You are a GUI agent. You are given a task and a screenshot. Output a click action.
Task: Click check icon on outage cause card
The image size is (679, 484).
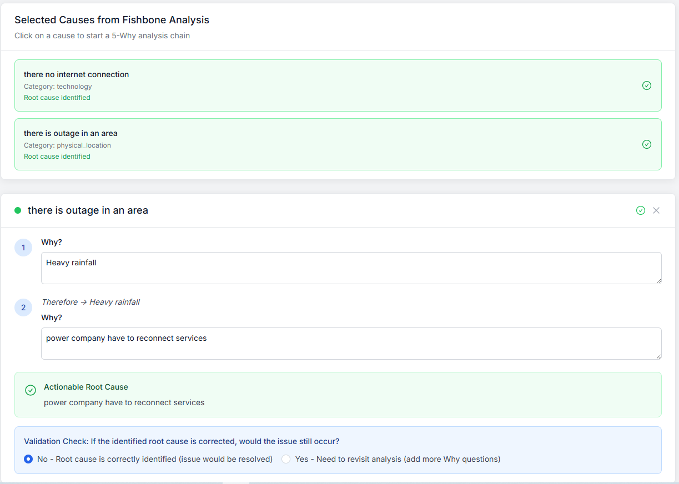tap(646, 144)
